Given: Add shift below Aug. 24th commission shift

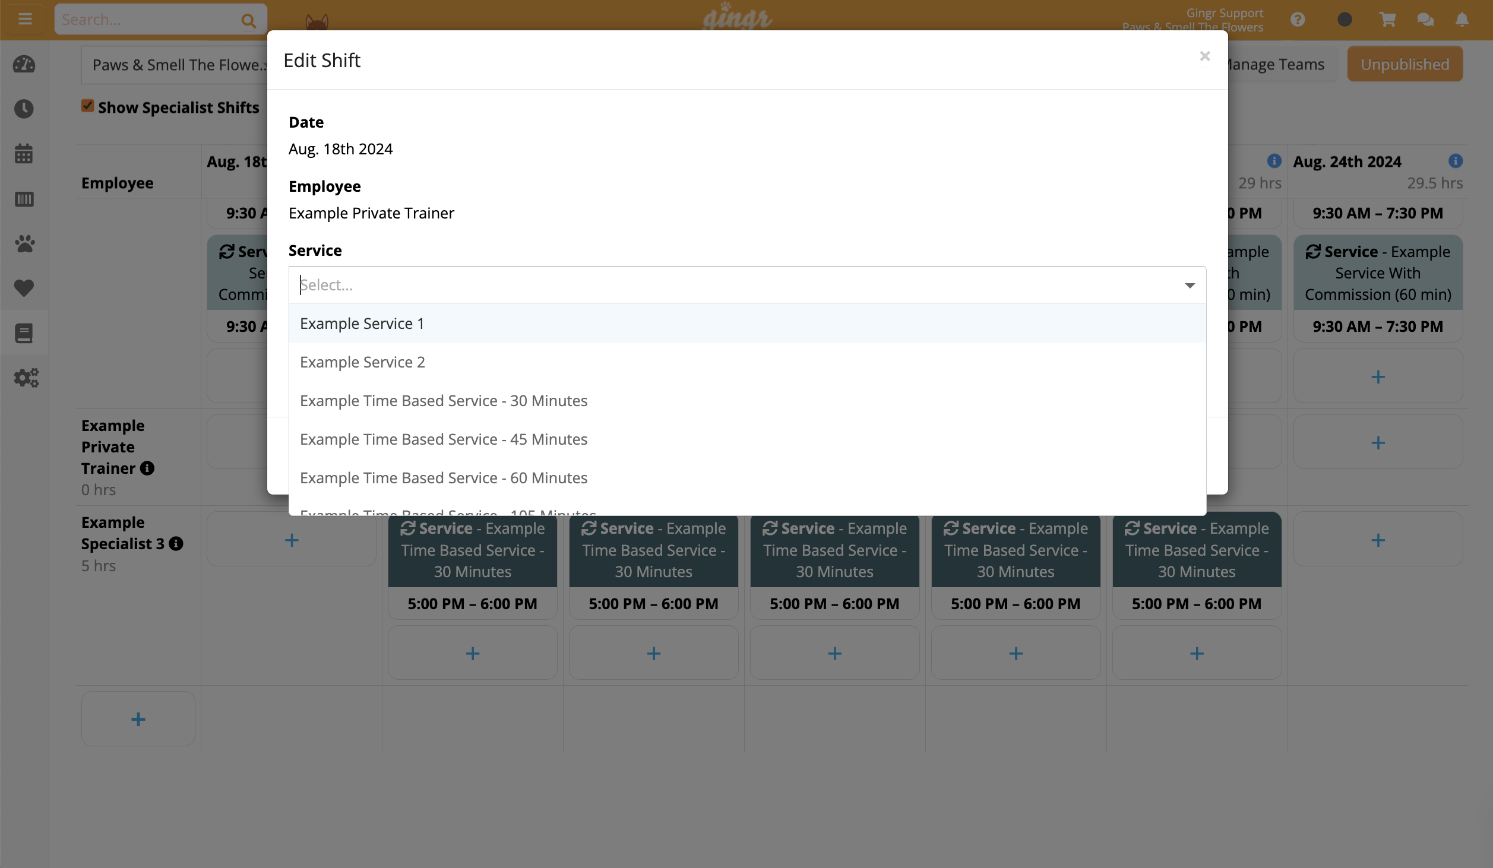Looking at the screenshot, I should coord(1378,376).
